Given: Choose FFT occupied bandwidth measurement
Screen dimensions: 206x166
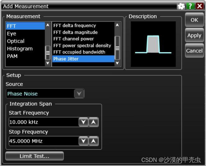Looking at the screenshot, I should click(x=83, y=52).
